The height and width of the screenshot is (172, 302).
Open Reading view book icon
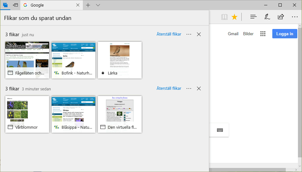[x=224, y=17]
